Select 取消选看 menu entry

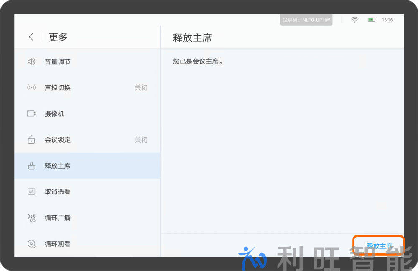tap(87, 192)
